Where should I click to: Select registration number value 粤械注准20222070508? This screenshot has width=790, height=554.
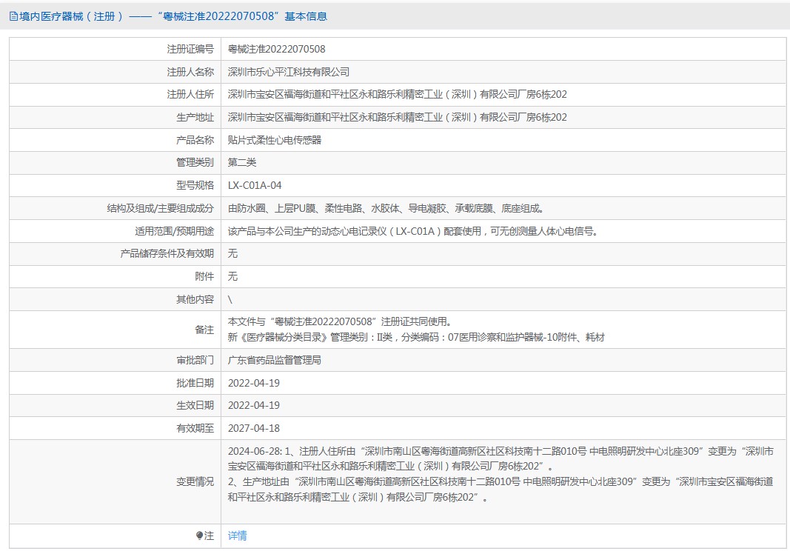coord(276,50)
